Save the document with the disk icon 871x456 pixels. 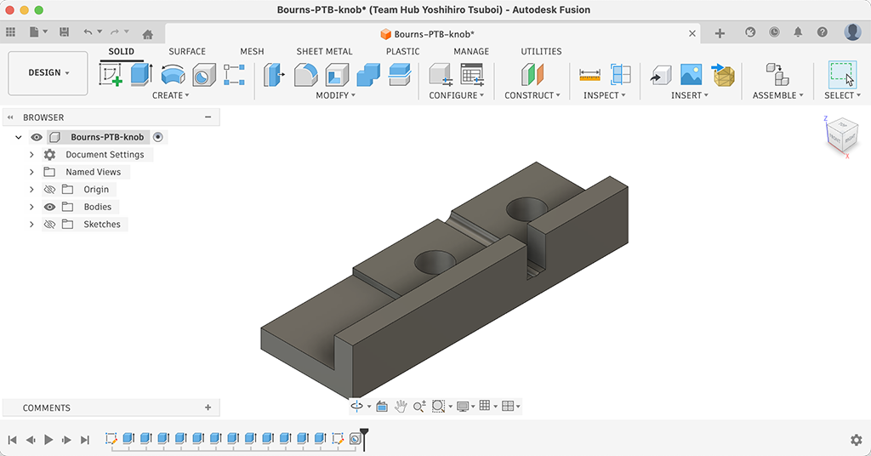[x=64, y=32]
